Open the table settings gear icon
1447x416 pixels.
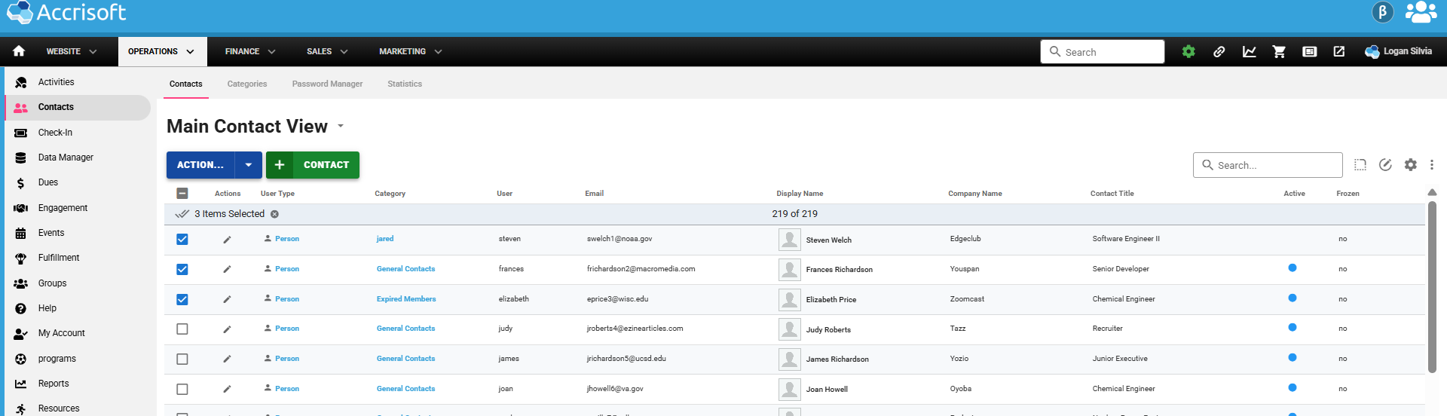[x=1410, y=165]
